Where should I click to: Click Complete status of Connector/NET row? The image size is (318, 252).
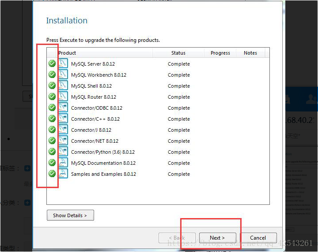[179, 141]
